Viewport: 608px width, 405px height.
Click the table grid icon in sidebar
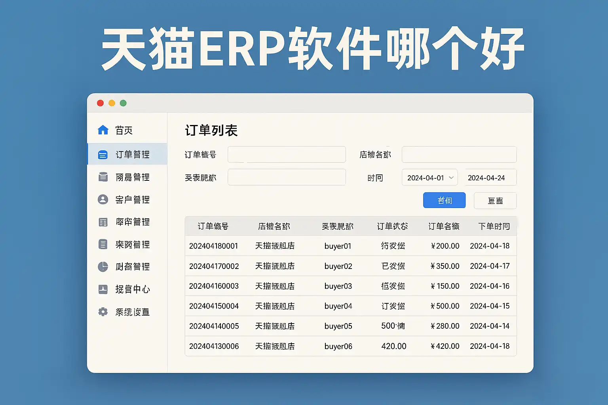click(103, 222)
